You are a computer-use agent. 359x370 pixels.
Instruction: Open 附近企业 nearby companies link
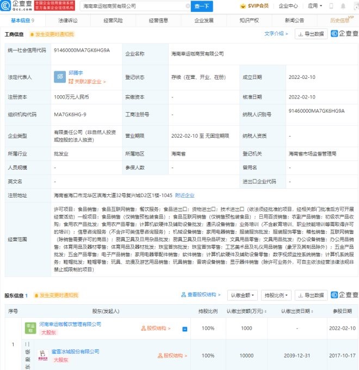coord(185,195)
